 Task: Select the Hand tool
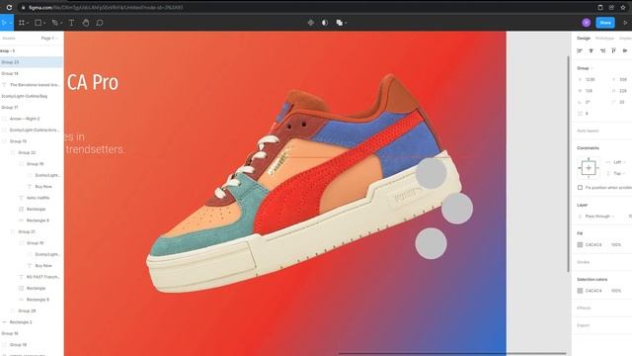86,23
